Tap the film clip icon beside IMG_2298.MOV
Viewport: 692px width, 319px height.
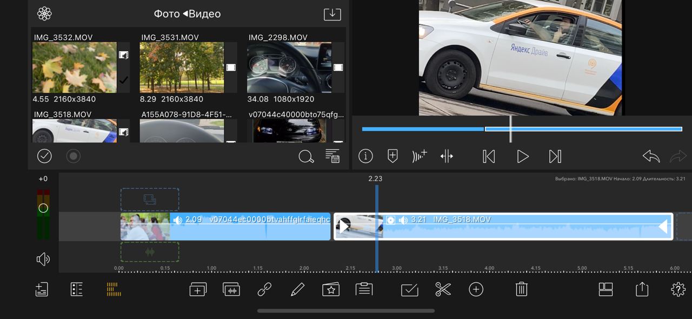pyautogui.click(x=338, y=67)
